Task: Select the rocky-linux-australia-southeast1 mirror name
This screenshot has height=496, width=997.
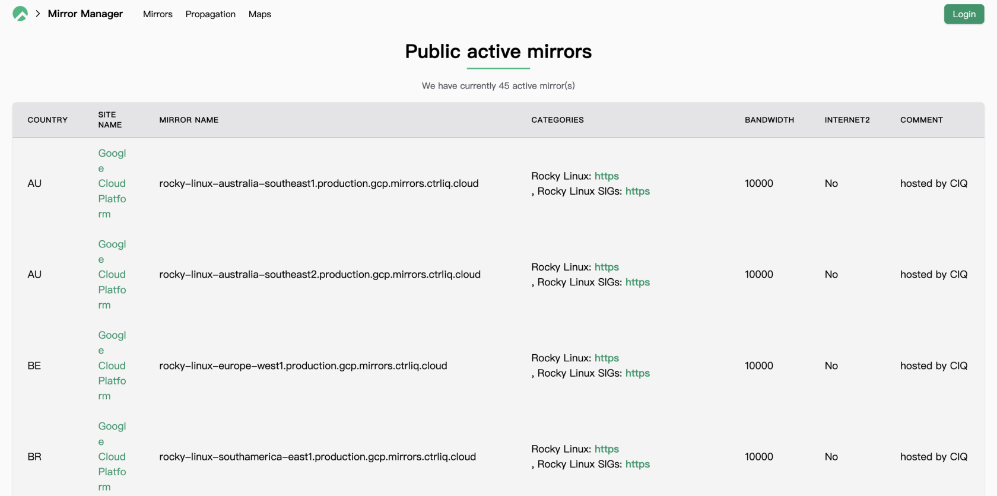Action: pyautogui.click(x=319, y=183)
